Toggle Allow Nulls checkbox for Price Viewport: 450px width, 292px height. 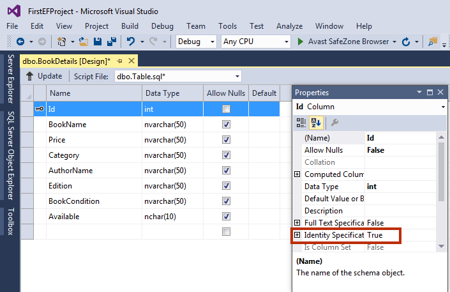point(226,140)
